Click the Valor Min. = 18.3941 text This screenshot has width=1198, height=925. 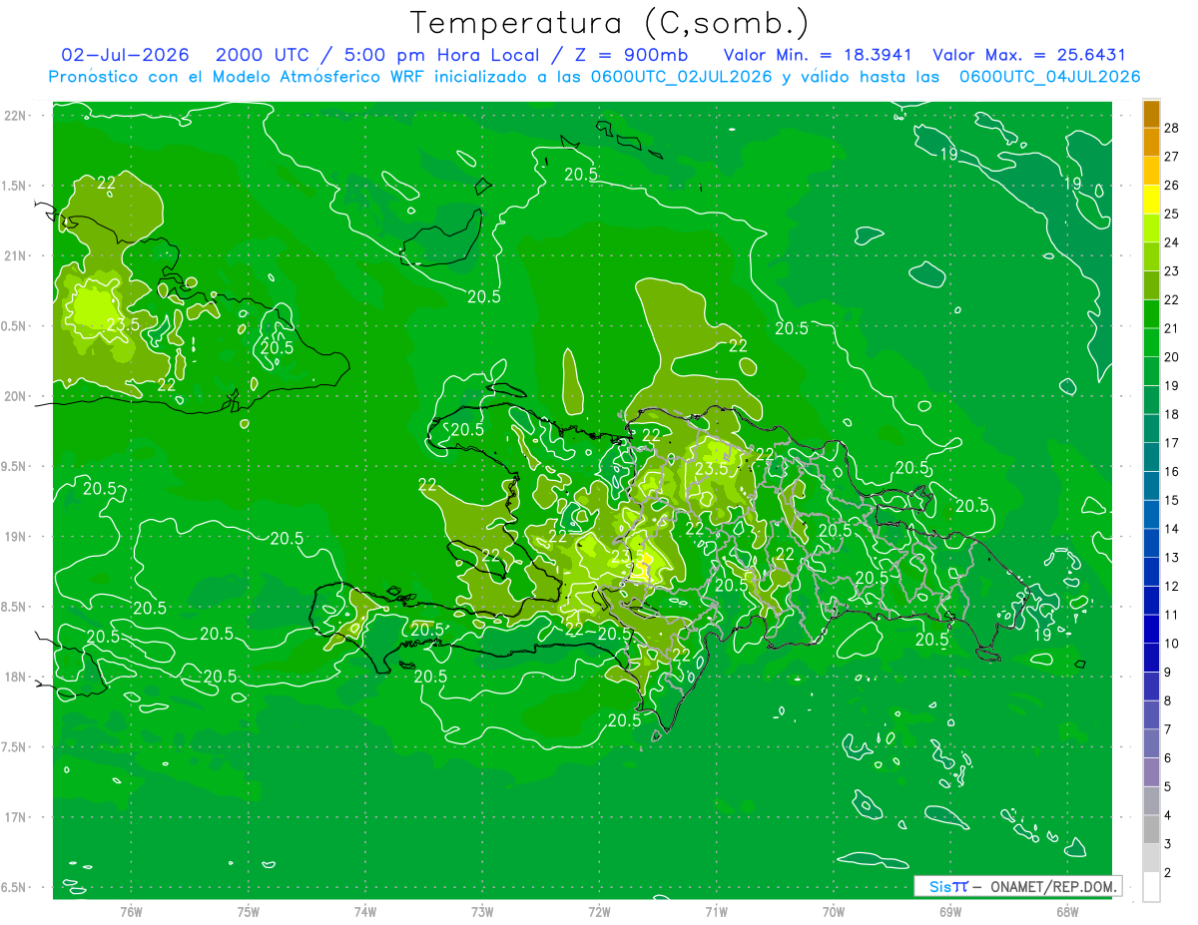coord(821,55)
